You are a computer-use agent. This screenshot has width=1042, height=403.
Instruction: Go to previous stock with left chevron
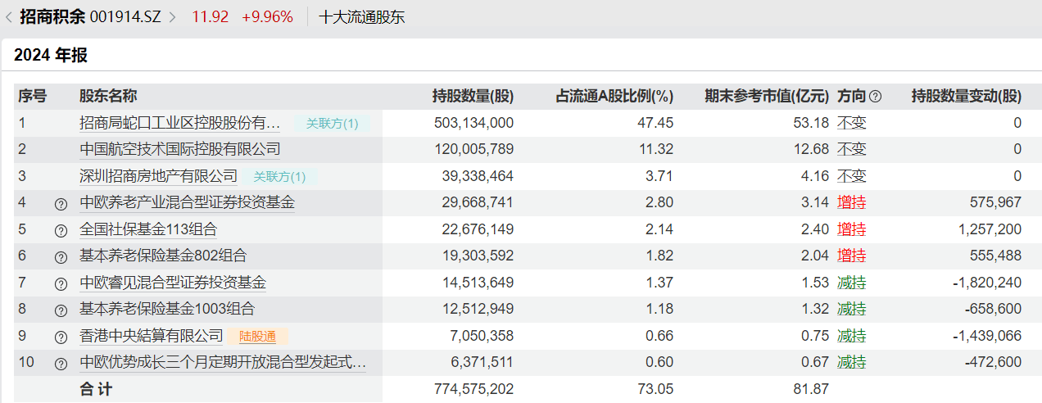pyautogui.click(x=8, y=16)
